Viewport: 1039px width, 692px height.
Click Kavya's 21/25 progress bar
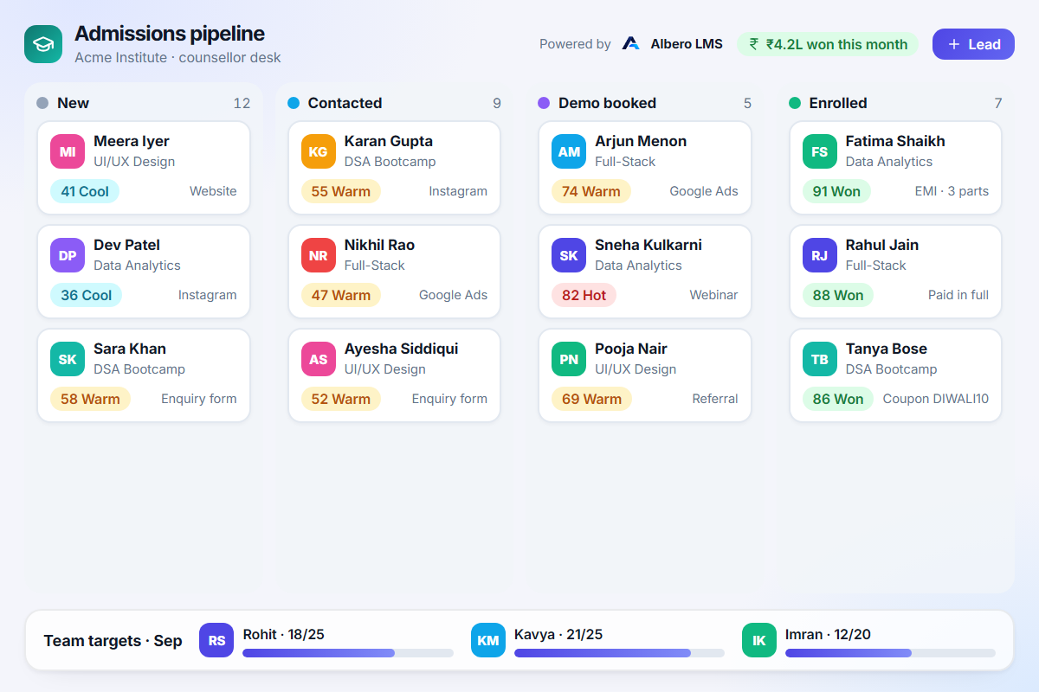(x=619, y=653)
